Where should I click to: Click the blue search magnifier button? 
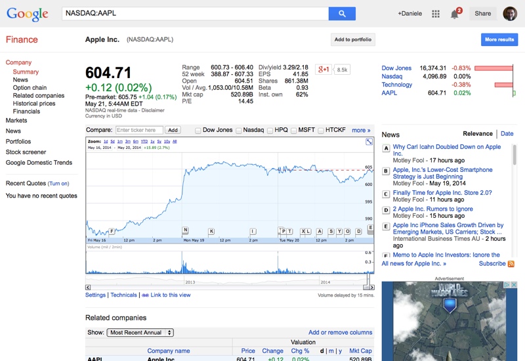(x=342, y=14)
